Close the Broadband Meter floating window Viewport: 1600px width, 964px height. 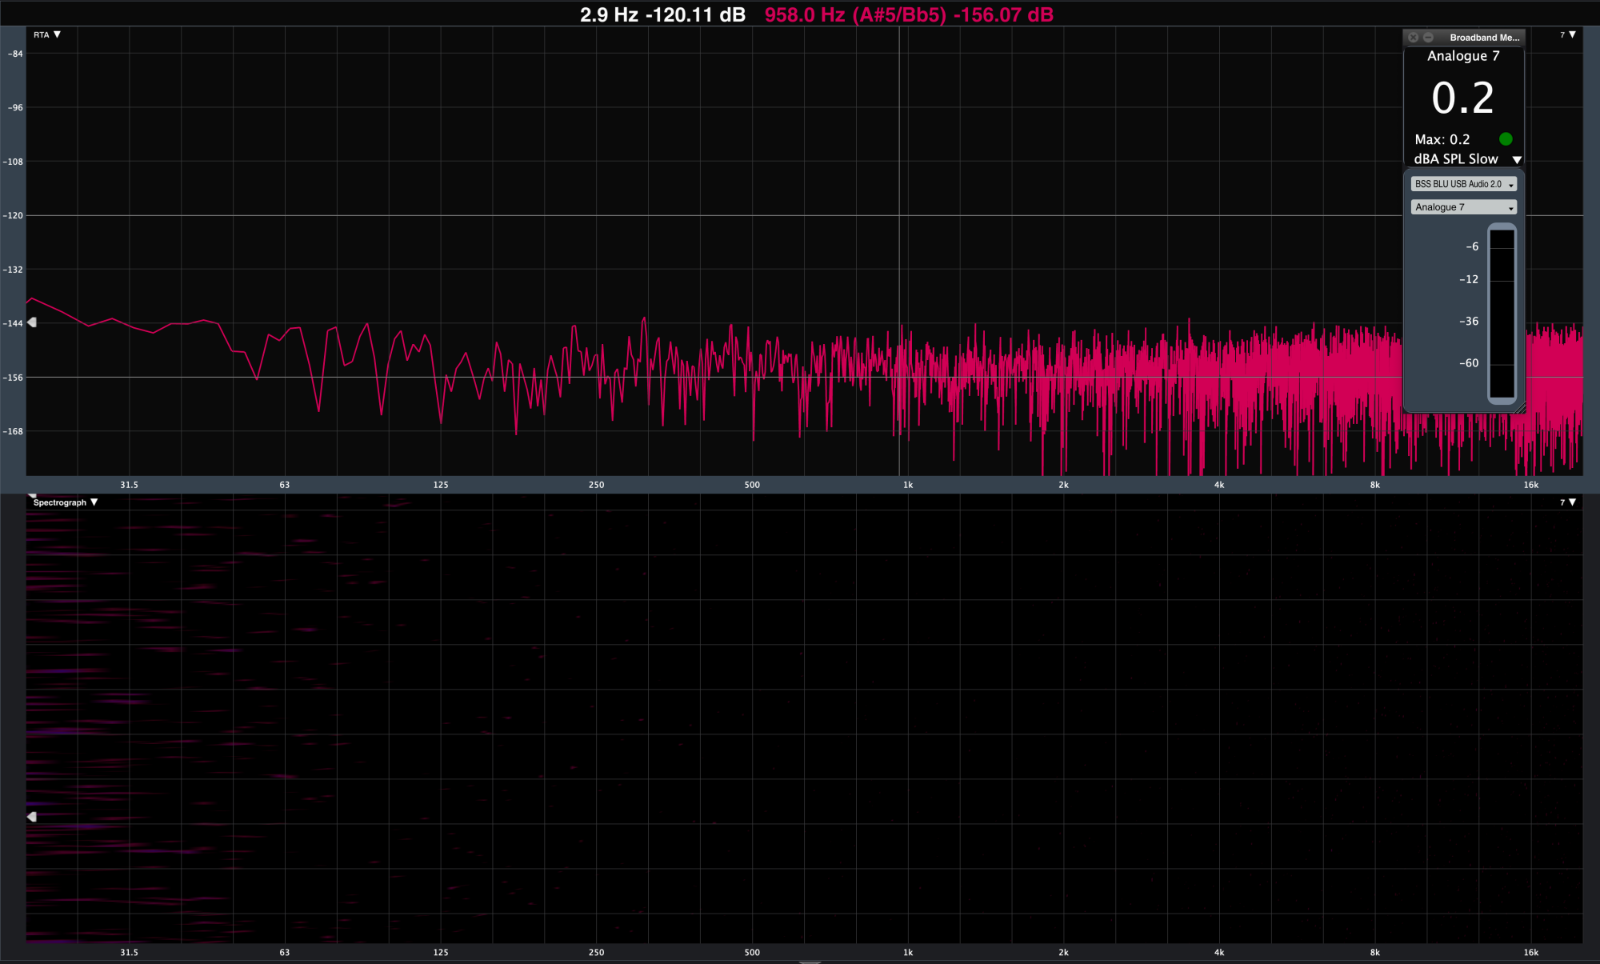point(1414,38)
